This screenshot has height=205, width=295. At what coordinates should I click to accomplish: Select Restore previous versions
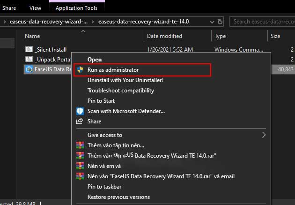(x=119, y=197)
